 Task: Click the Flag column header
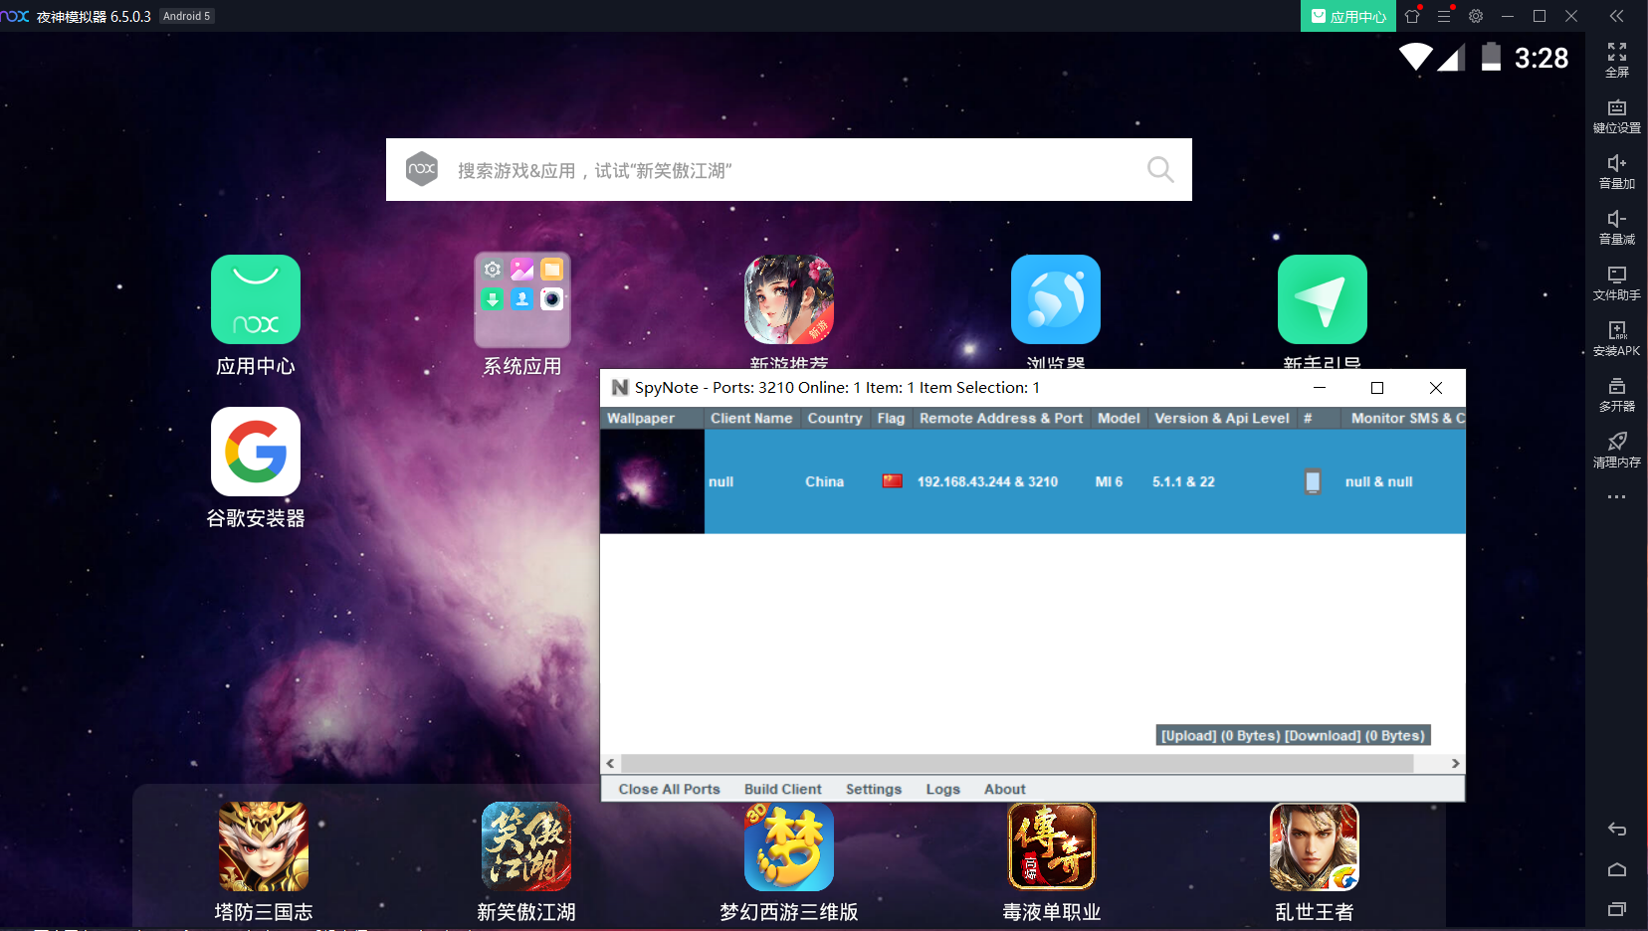[x=892, y=419]
